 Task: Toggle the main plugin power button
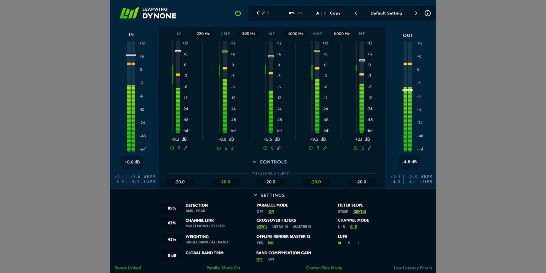tap(238, 13)
